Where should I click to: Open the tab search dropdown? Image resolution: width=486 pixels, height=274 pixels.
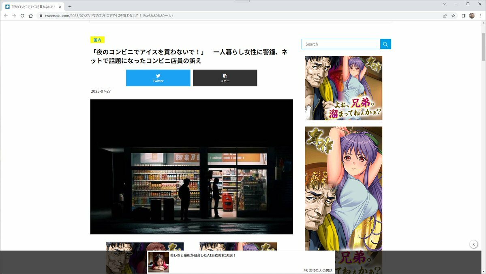pos(444,4)
